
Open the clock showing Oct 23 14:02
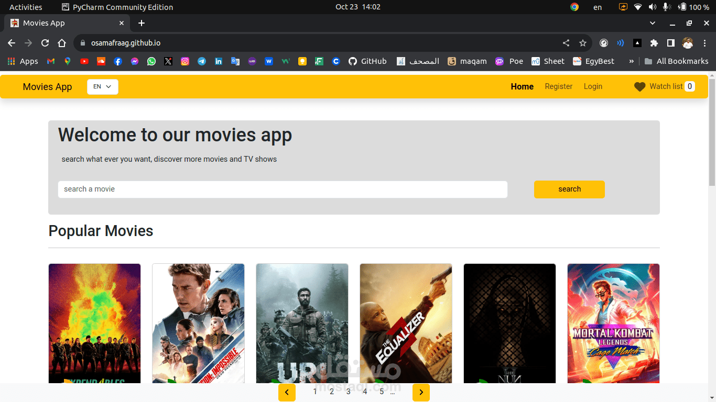click(358, 7)
